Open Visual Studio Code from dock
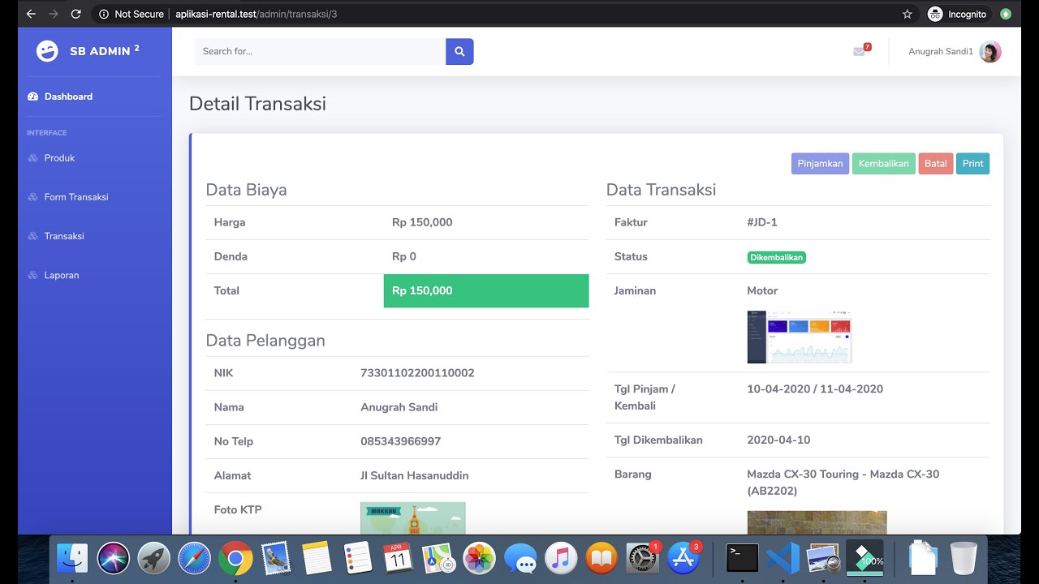Image resolution: width=1039 pixels, height=584 pixels. (782, 558)
